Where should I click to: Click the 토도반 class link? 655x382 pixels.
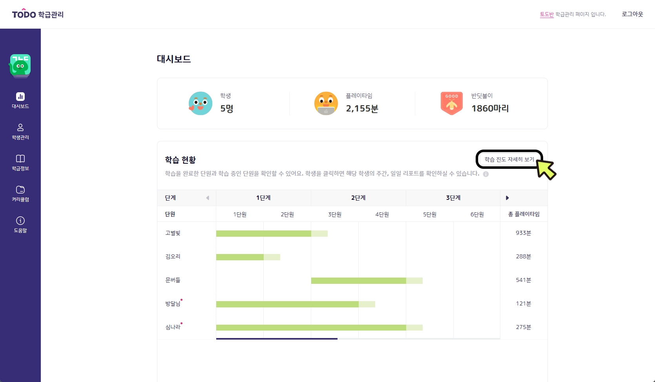pos(547,15)
